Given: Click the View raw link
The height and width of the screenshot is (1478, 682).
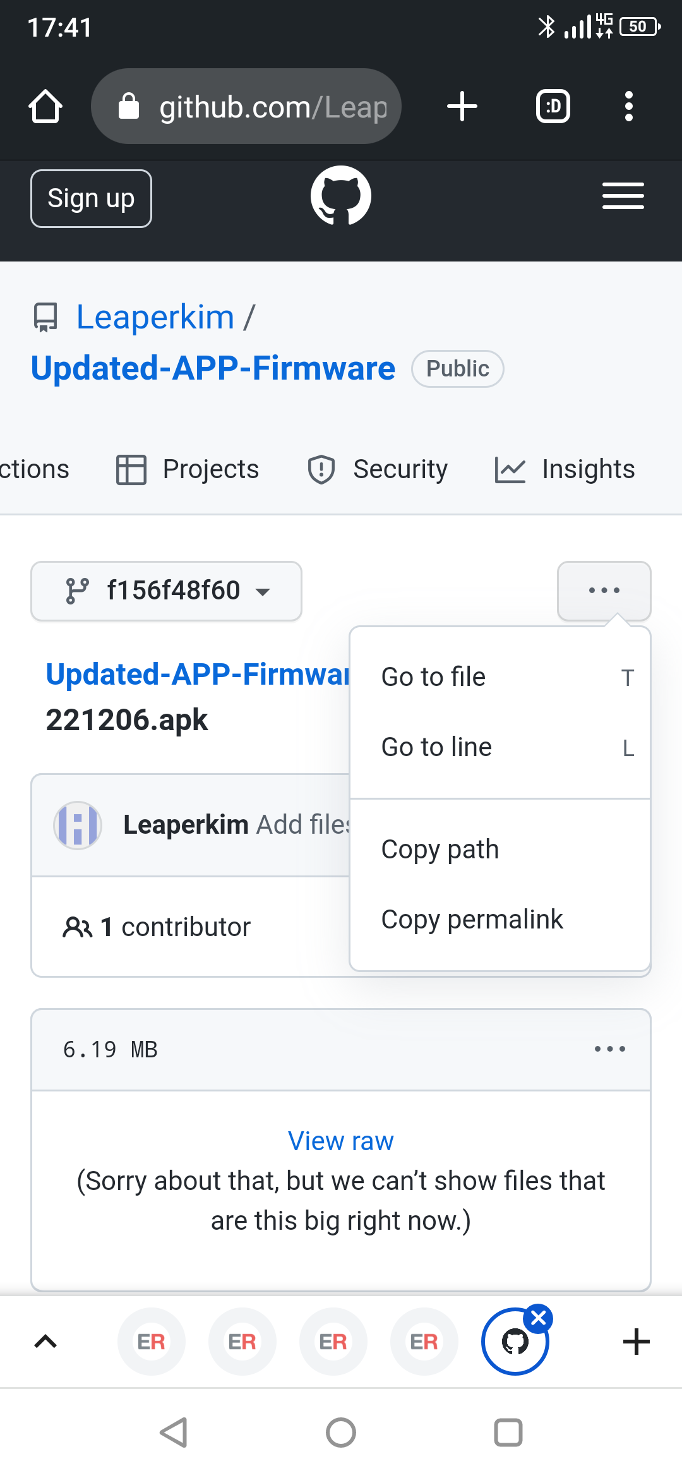Looking at the screenshot, I should tap(341, 1141).
